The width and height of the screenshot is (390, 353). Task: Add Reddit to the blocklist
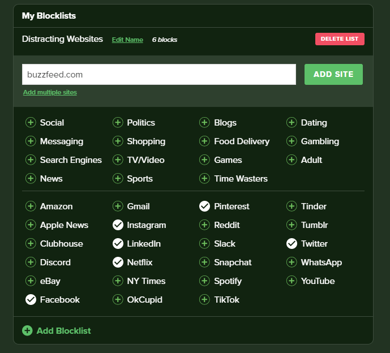pyautogui.click(x=204, y=225)
